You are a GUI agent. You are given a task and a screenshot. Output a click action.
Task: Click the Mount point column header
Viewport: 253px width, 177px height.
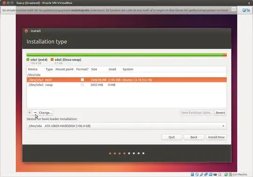(64, 69)
